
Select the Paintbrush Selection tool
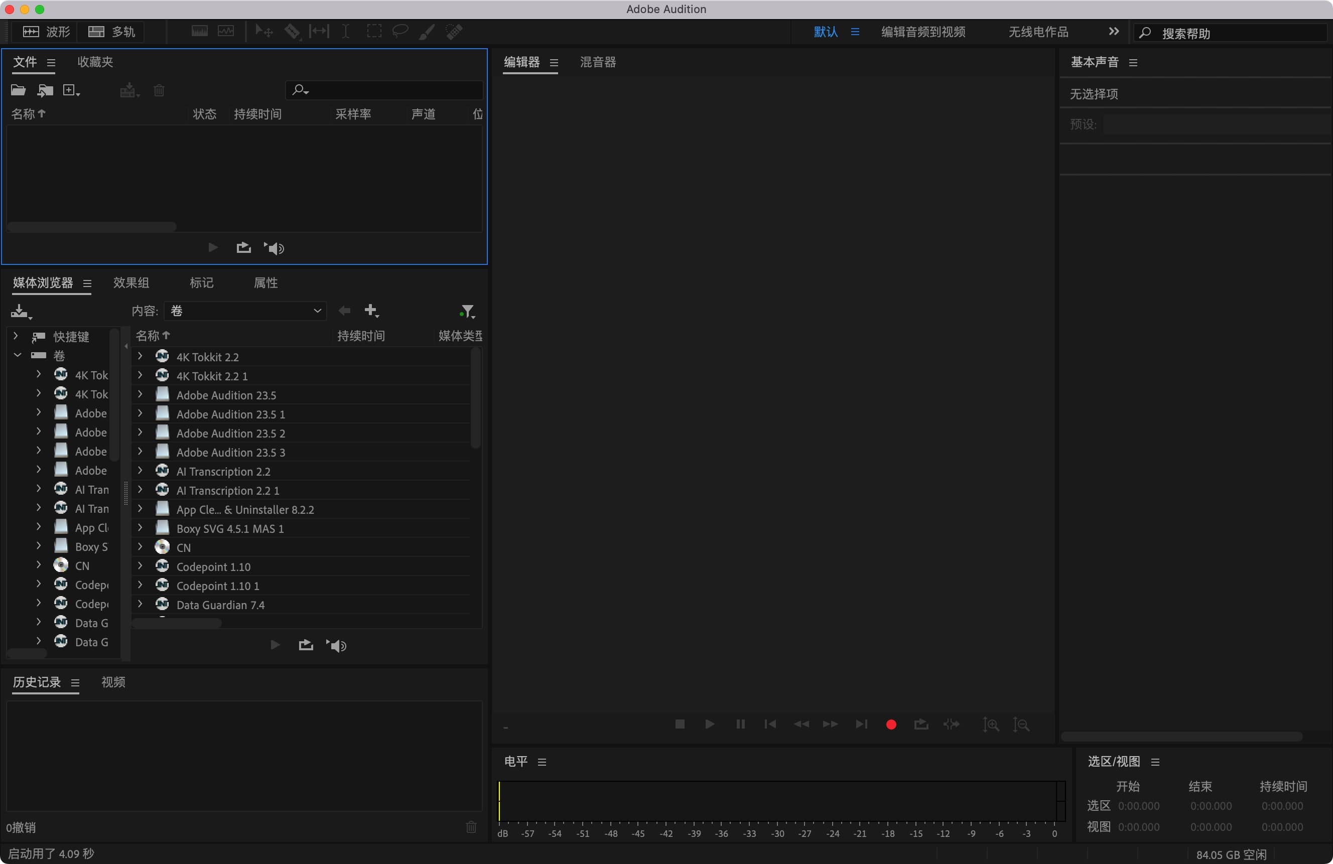click(x=427, y=31)
